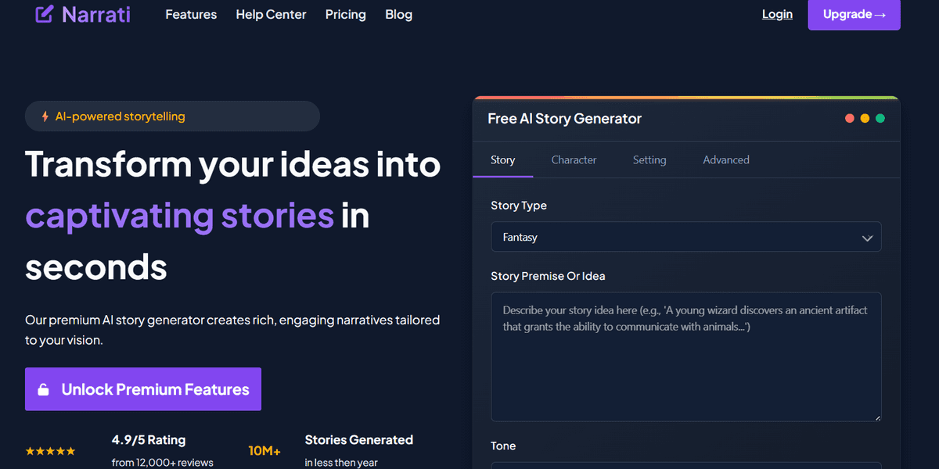Click the arrow icon inside the Upgrade button

[880, 14]
